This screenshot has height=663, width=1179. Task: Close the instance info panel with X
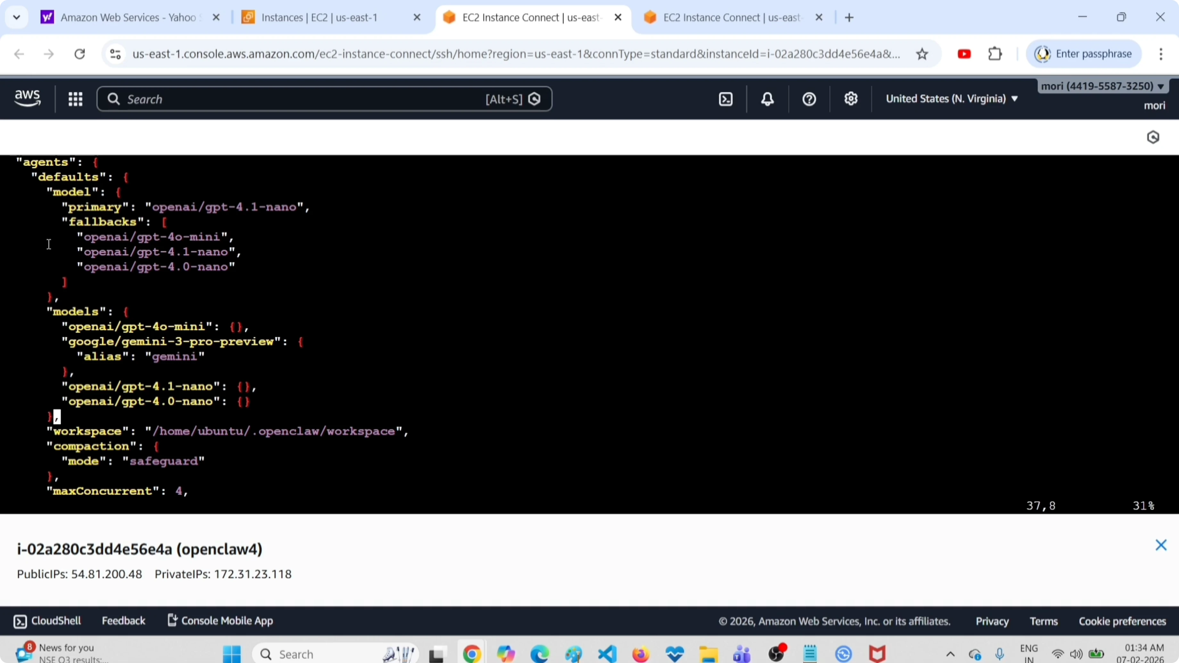point(1161,545)
